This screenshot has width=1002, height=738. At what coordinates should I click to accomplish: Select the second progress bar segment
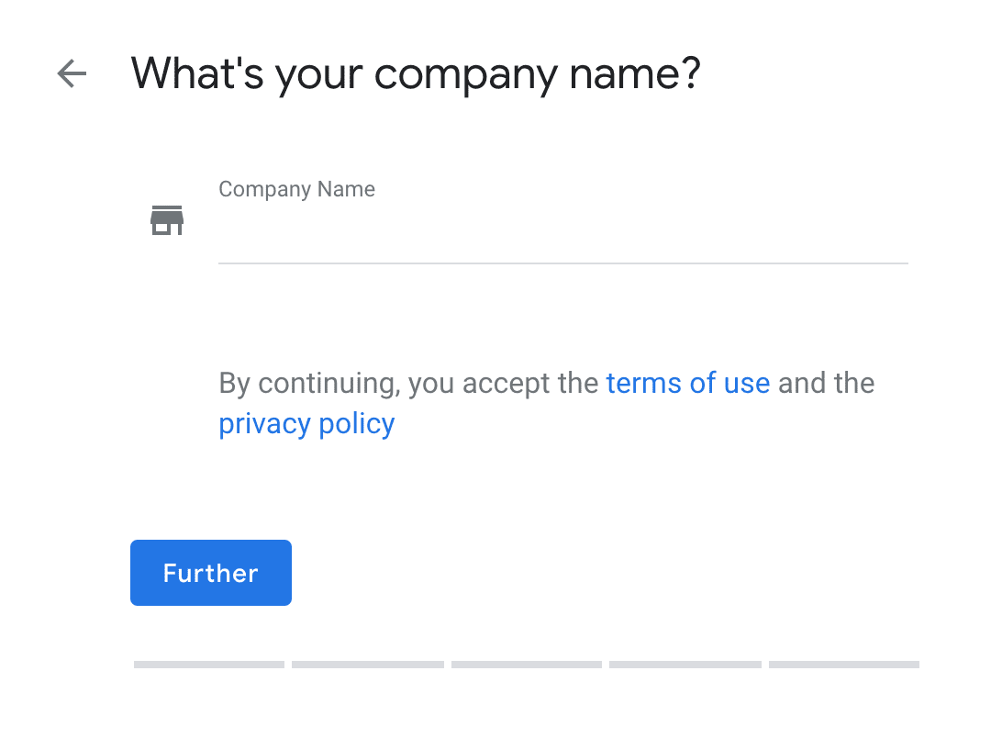click(x=367, y=665)
